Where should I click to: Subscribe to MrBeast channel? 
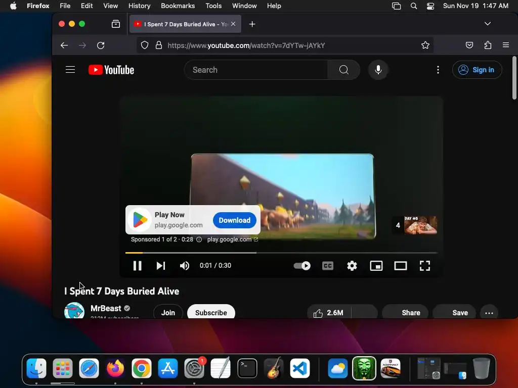click(x=211, y=312)
